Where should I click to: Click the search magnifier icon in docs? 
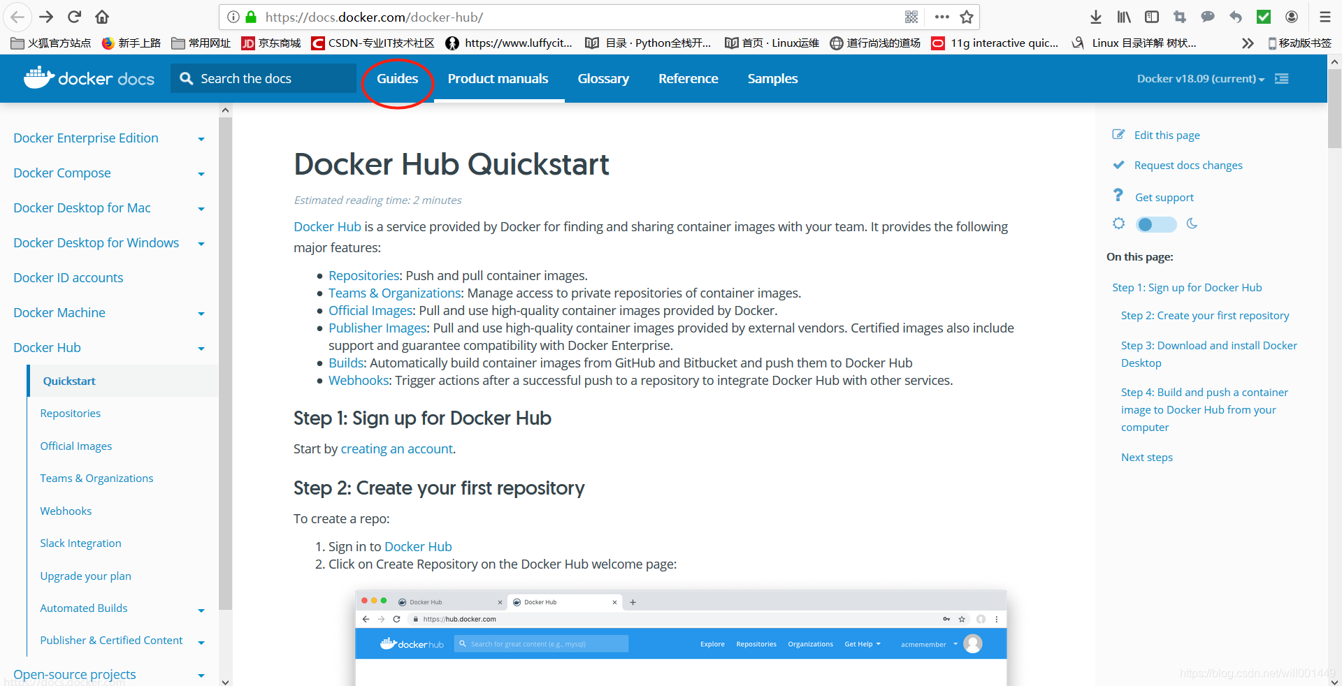point(187,78)
